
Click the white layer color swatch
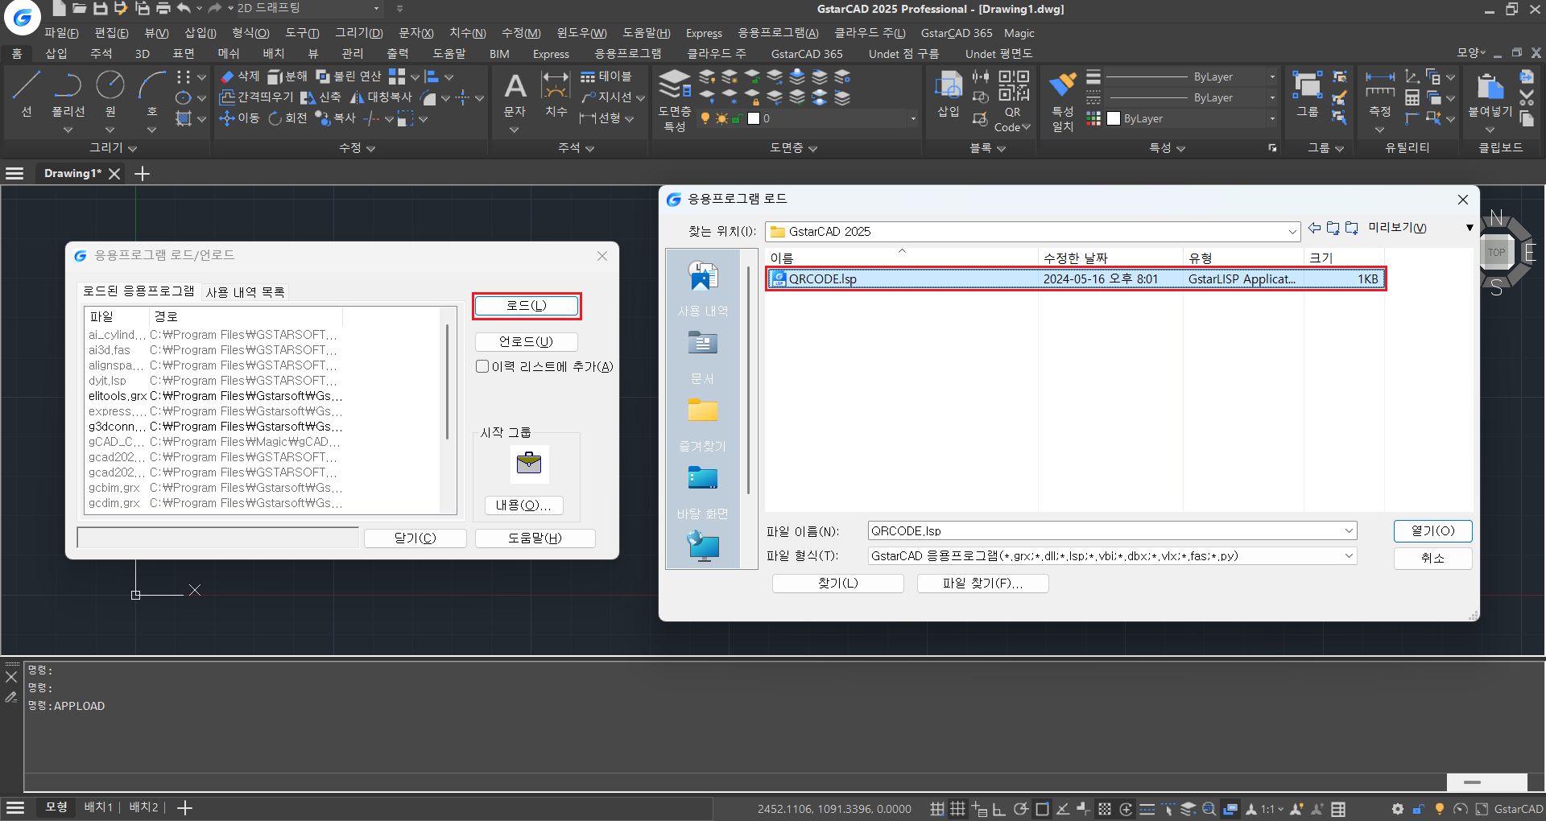(x=754, y=118)
